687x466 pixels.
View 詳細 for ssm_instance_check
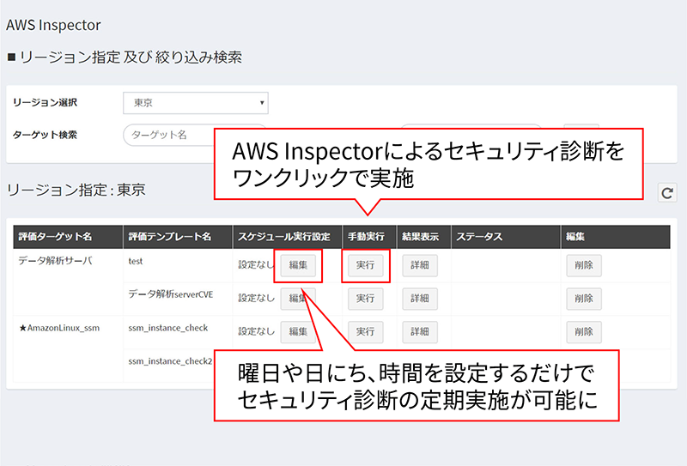click(420, 331)
